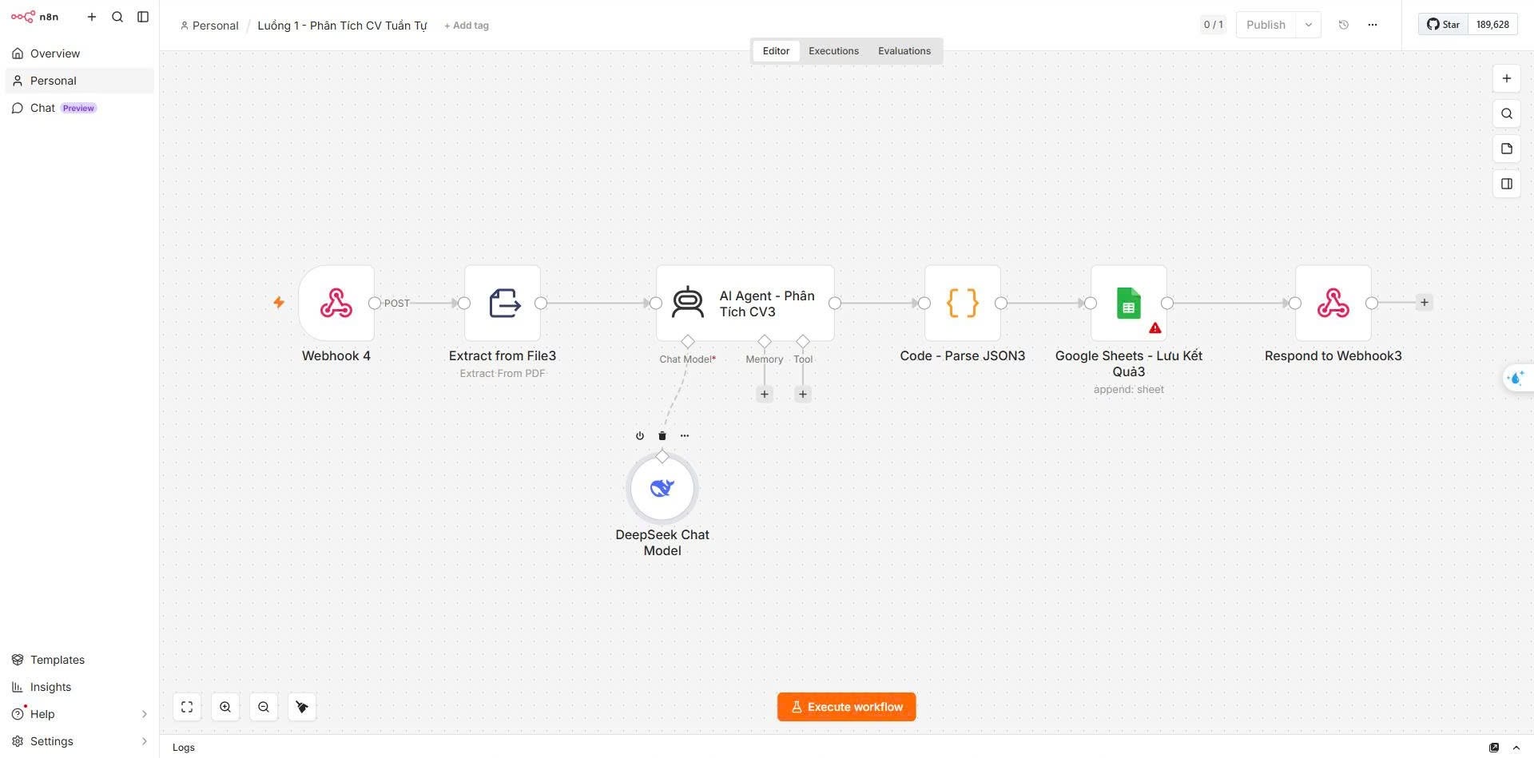Click the Publish button
The image size is (1534, 758).
pos(1266,25)
